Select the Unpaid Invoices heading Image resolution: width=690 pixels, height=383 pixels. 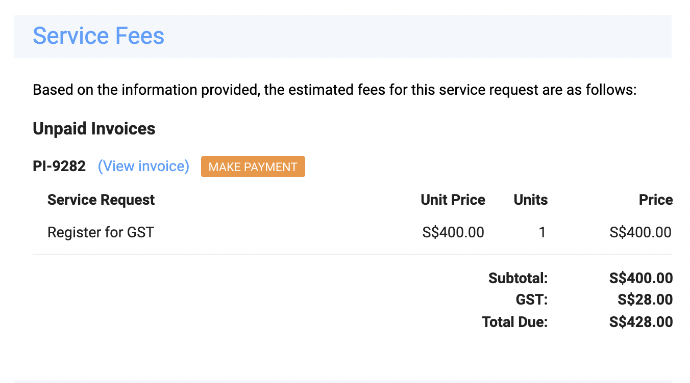point(94,129)
